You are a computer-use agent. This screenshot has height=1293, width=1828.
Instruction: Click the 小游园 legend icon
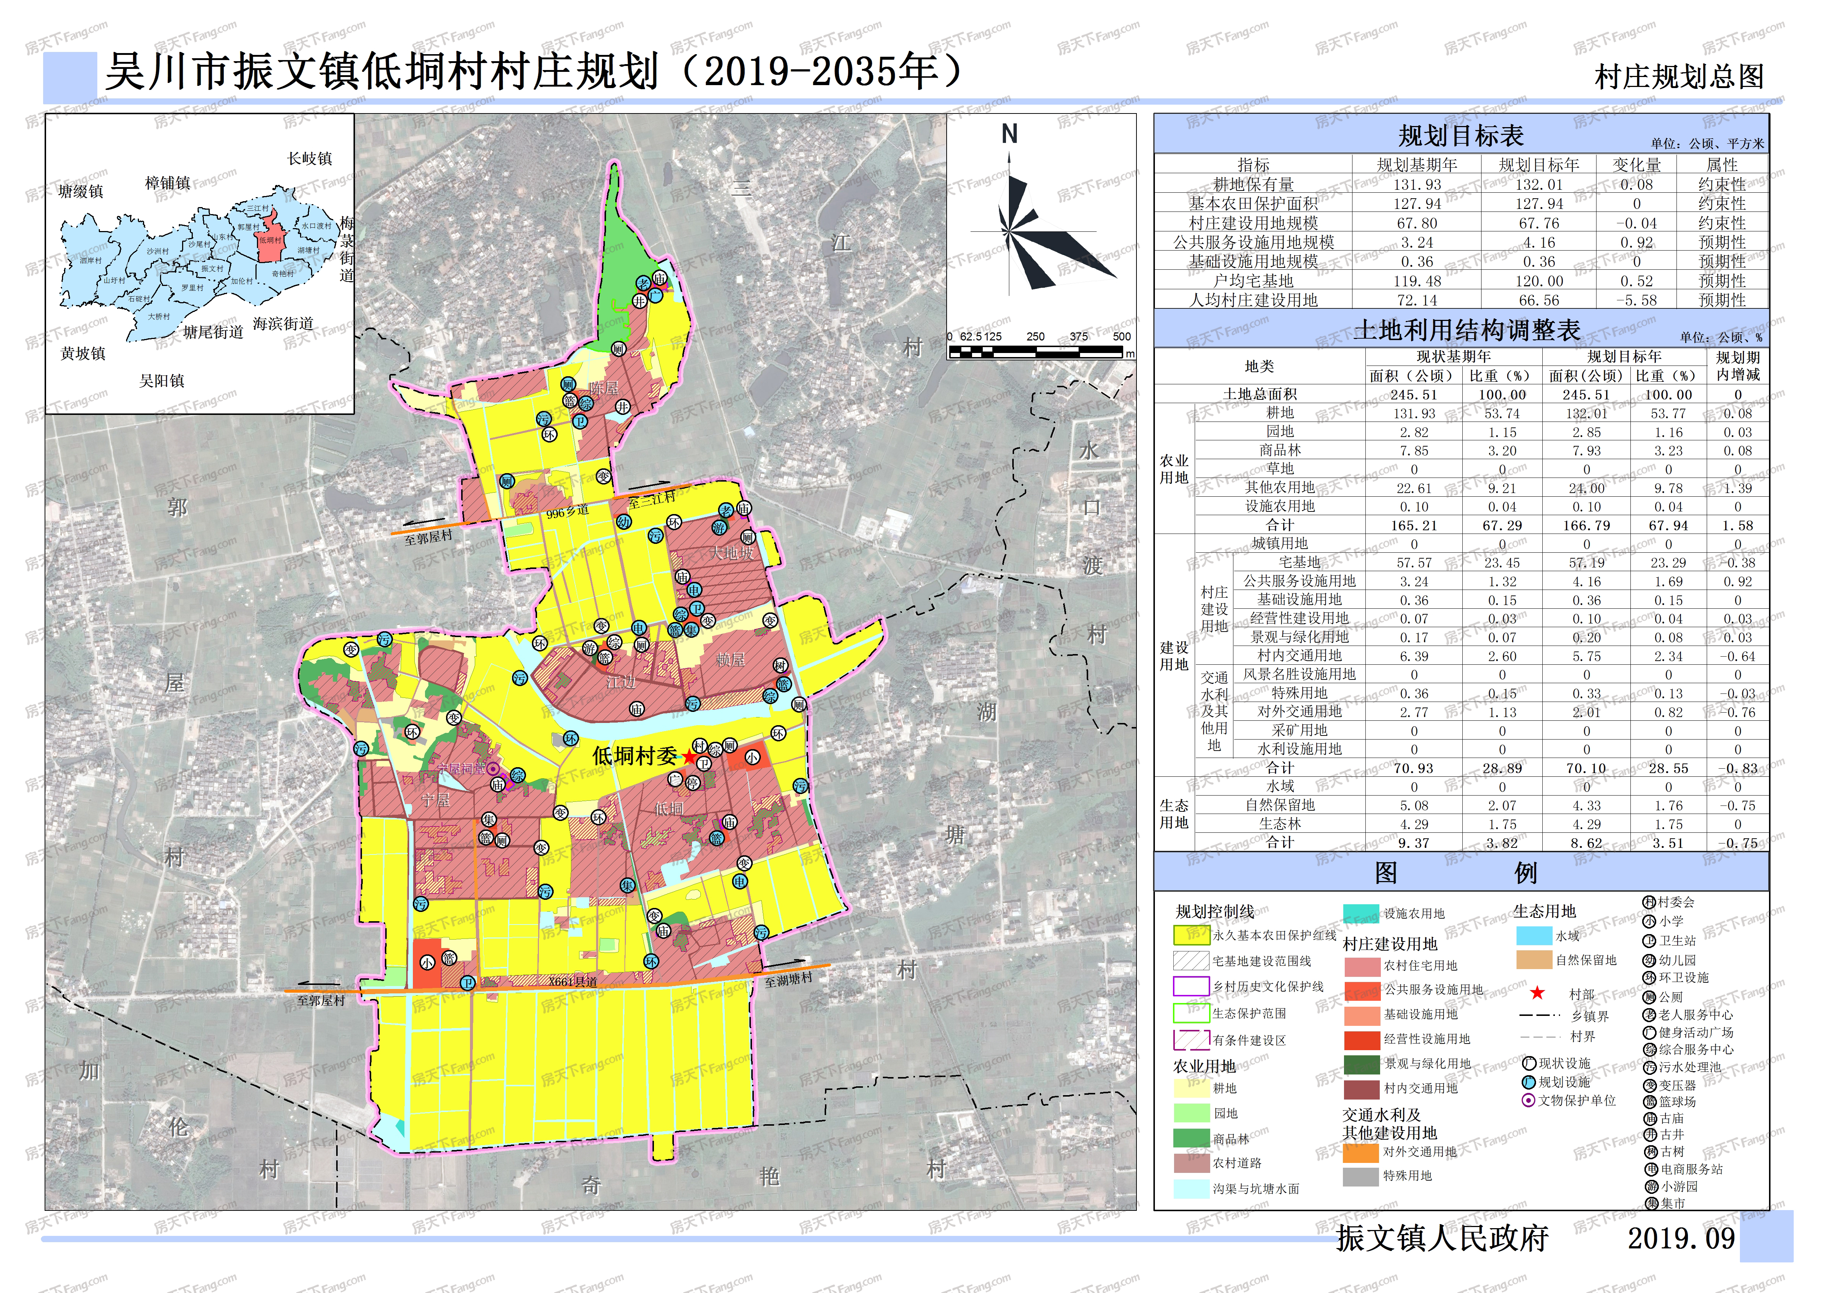[x=1650, y=1186]
